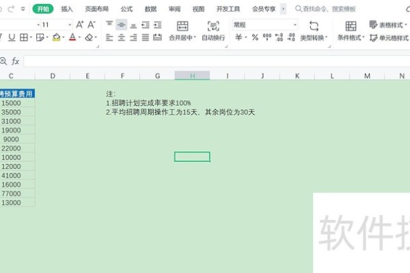Open cell styles

(x=389, y=38)
